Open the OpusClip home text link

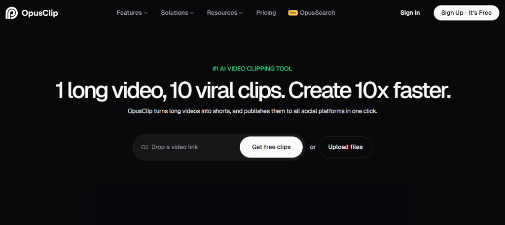39,13
